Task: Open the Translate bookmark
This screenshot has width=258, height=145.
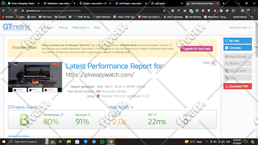Action: click(60, 17)
